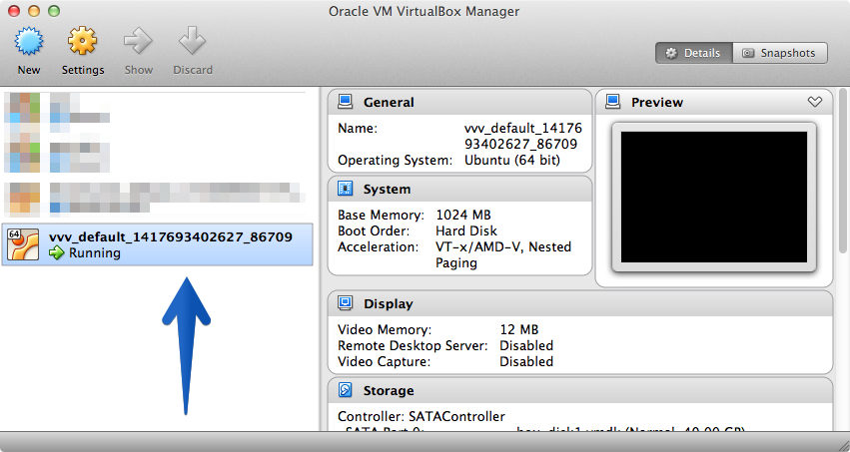
Task: Select the vvv_default_1417693402627_86709 machine
Action: coord(157,244)
